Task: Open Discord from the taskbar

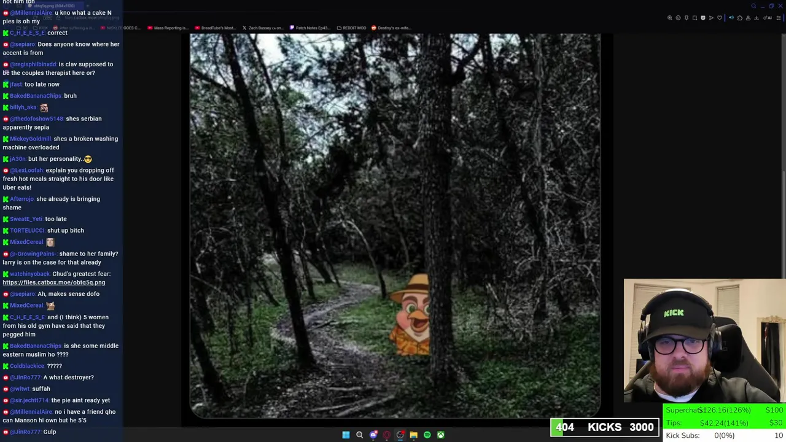Action: coord(373,435)
